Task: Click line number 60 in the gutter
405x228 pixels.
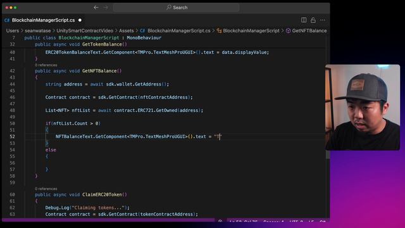Action: tap(12, 194)
